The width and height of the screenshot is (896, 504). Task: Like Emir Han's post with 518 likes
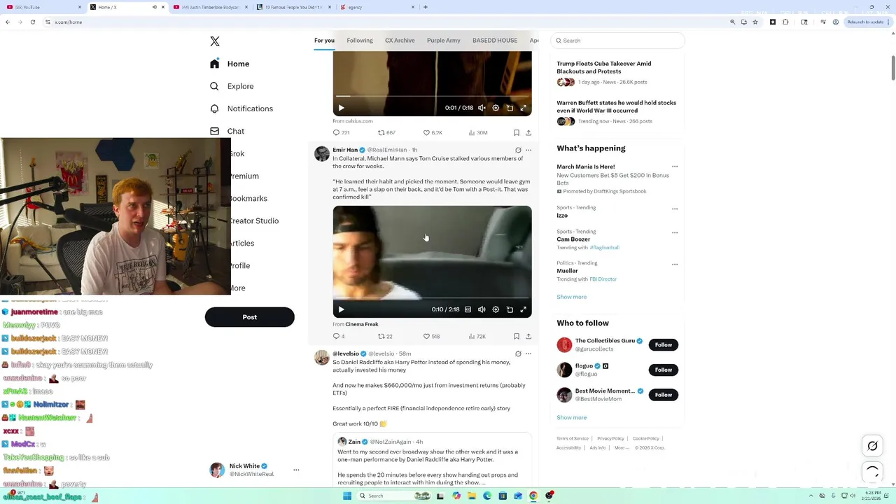click(x=431, y=336)
